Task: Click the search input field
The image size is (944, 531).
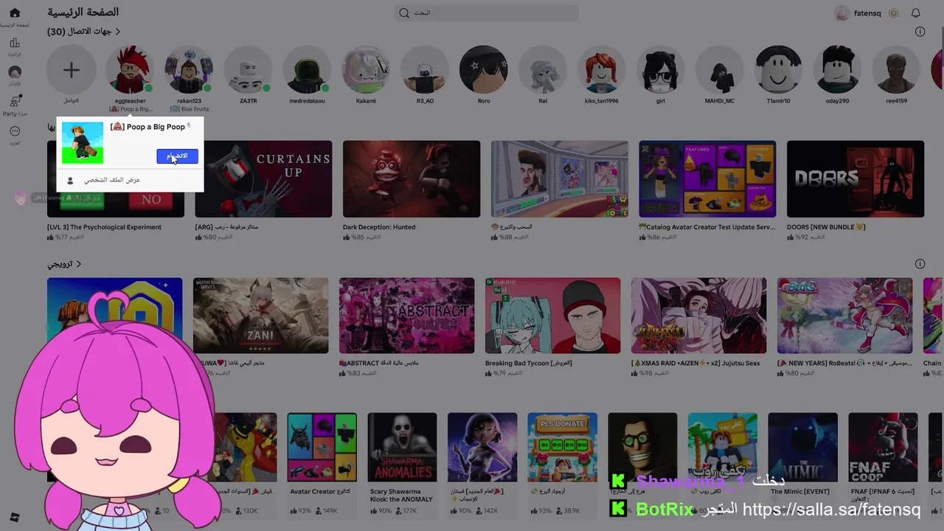Action: (x=487, y=13)
